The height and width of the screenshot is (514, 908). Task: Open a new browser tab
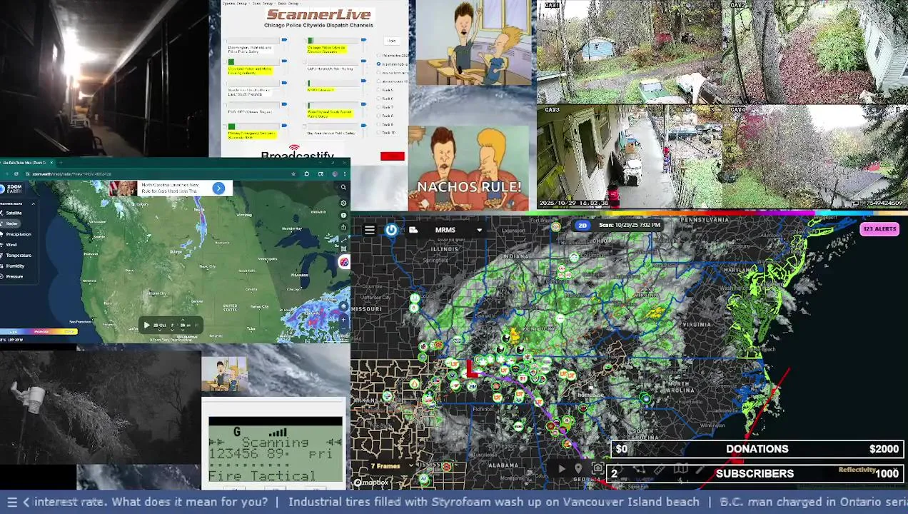point(61,163)
